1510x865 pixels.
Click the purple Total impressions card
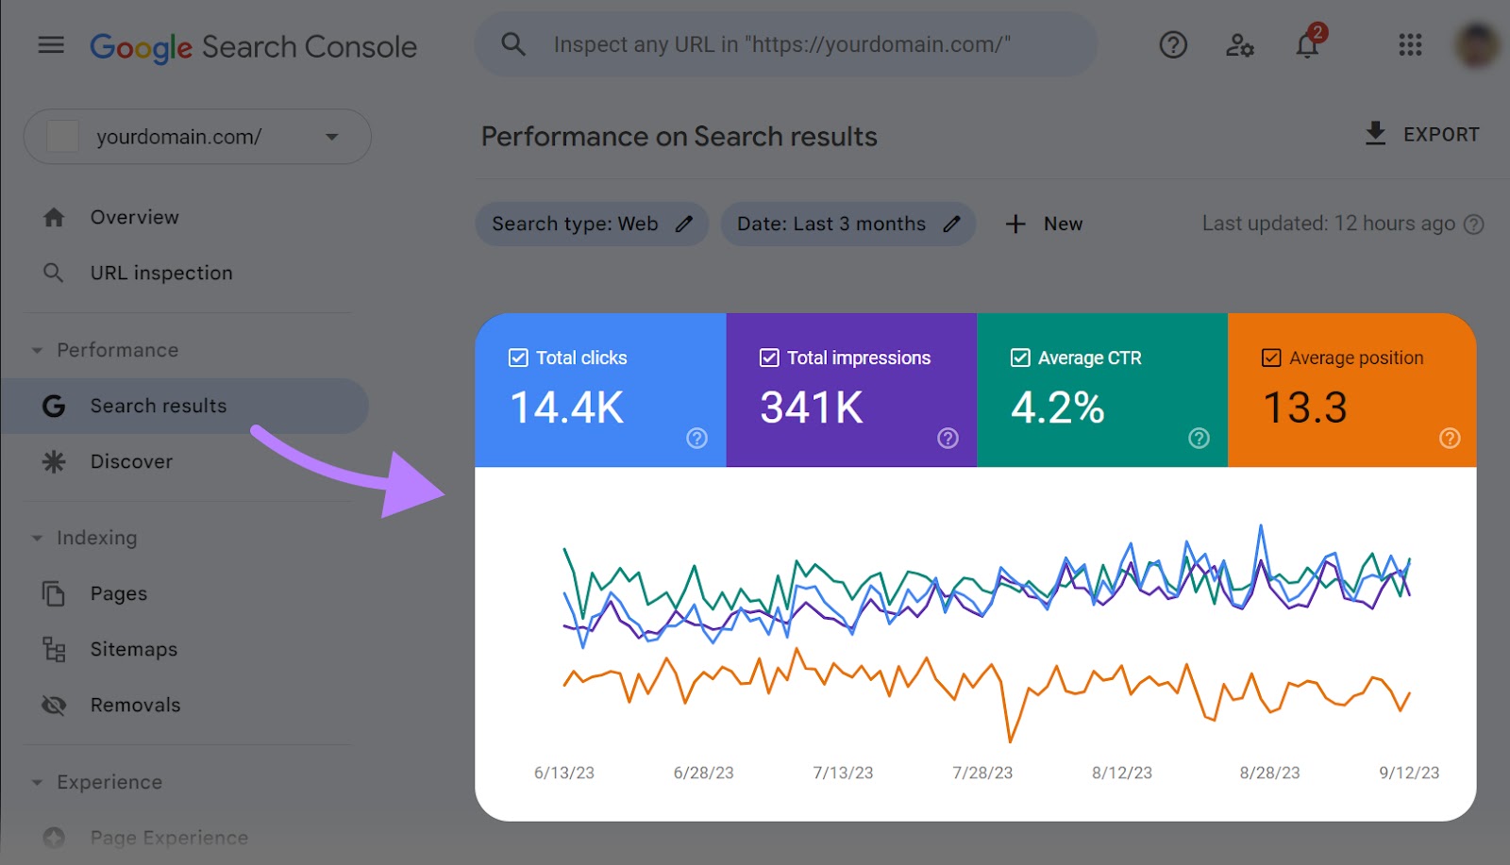851,390
